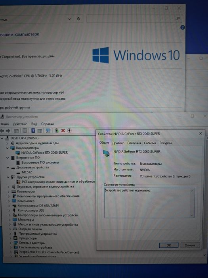Open the properties sheet toolbar icon
This screenshot has height=278, width=208.
pyautogui.click(x=25, y=131)
